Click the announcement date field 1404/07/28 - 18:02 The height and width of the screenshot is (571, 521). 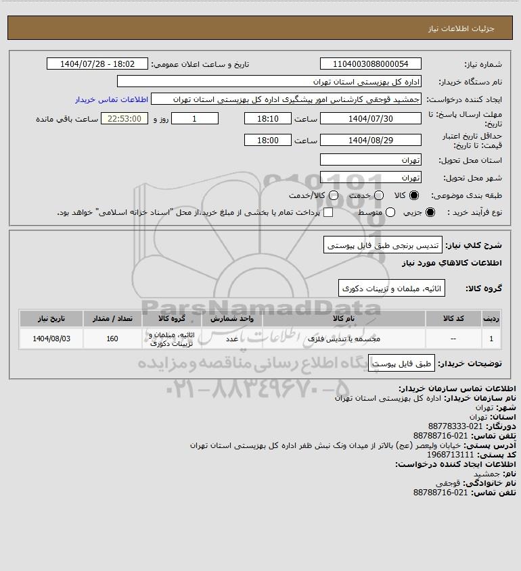pyautogui.click(x=97, y=64)
